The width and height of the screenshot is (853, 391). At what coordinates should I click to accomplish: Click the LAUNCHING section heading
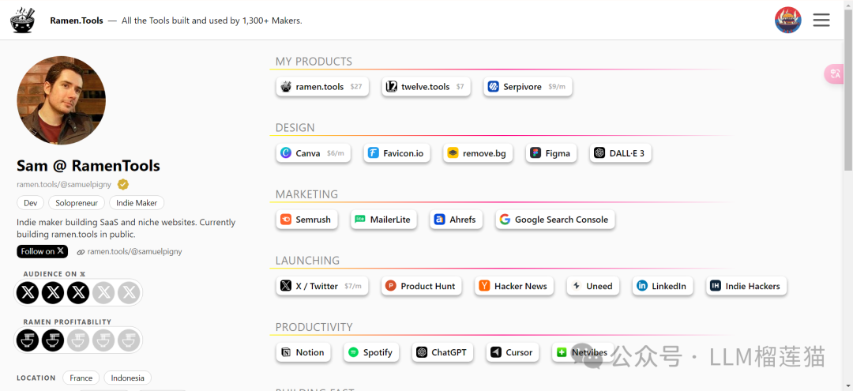(307, 261)
